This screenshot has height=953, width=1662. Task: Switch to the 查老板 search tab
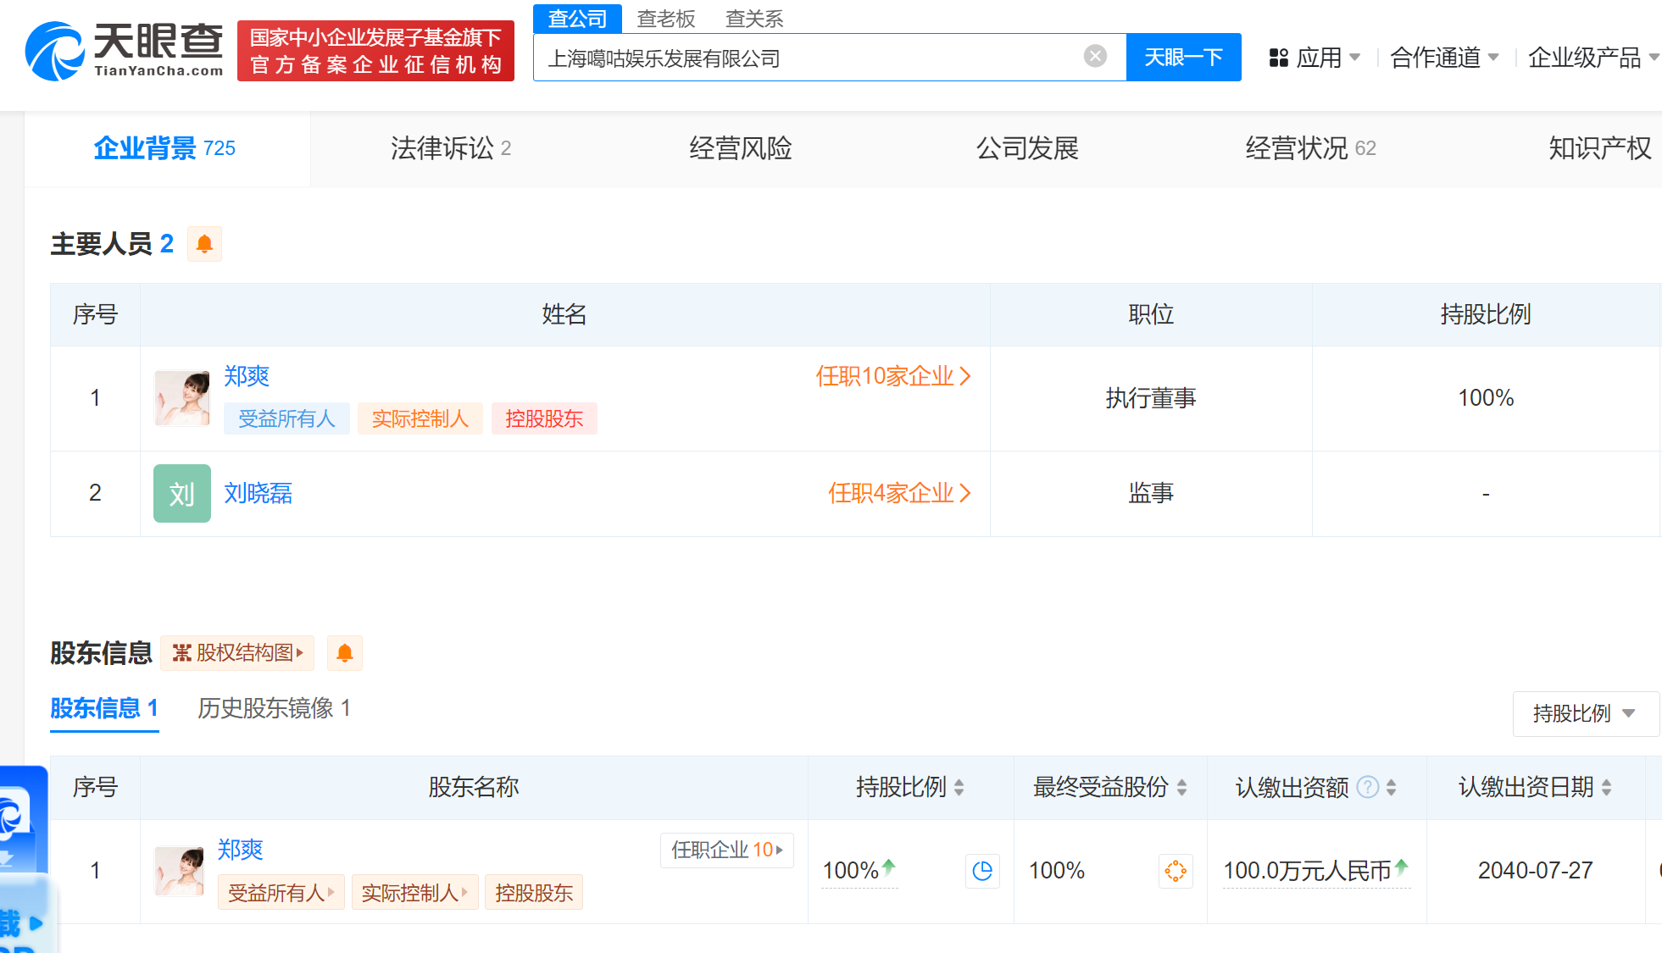(666, 19)
